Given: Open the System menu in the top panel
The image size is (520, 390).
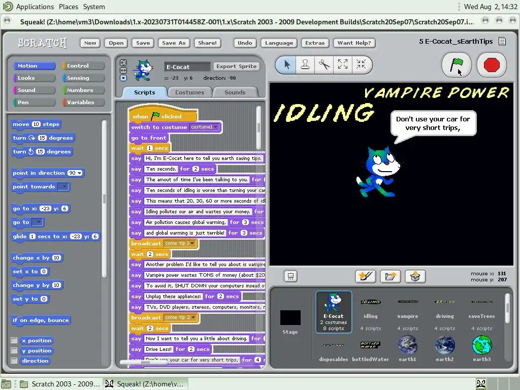Looking at the screenshot, I should click(x=94, y=7).
